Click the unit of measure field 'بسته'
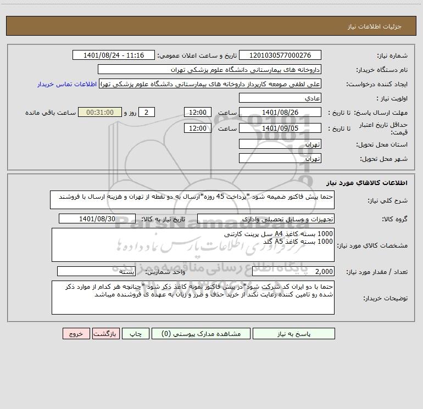 click(x=96, y=271)
